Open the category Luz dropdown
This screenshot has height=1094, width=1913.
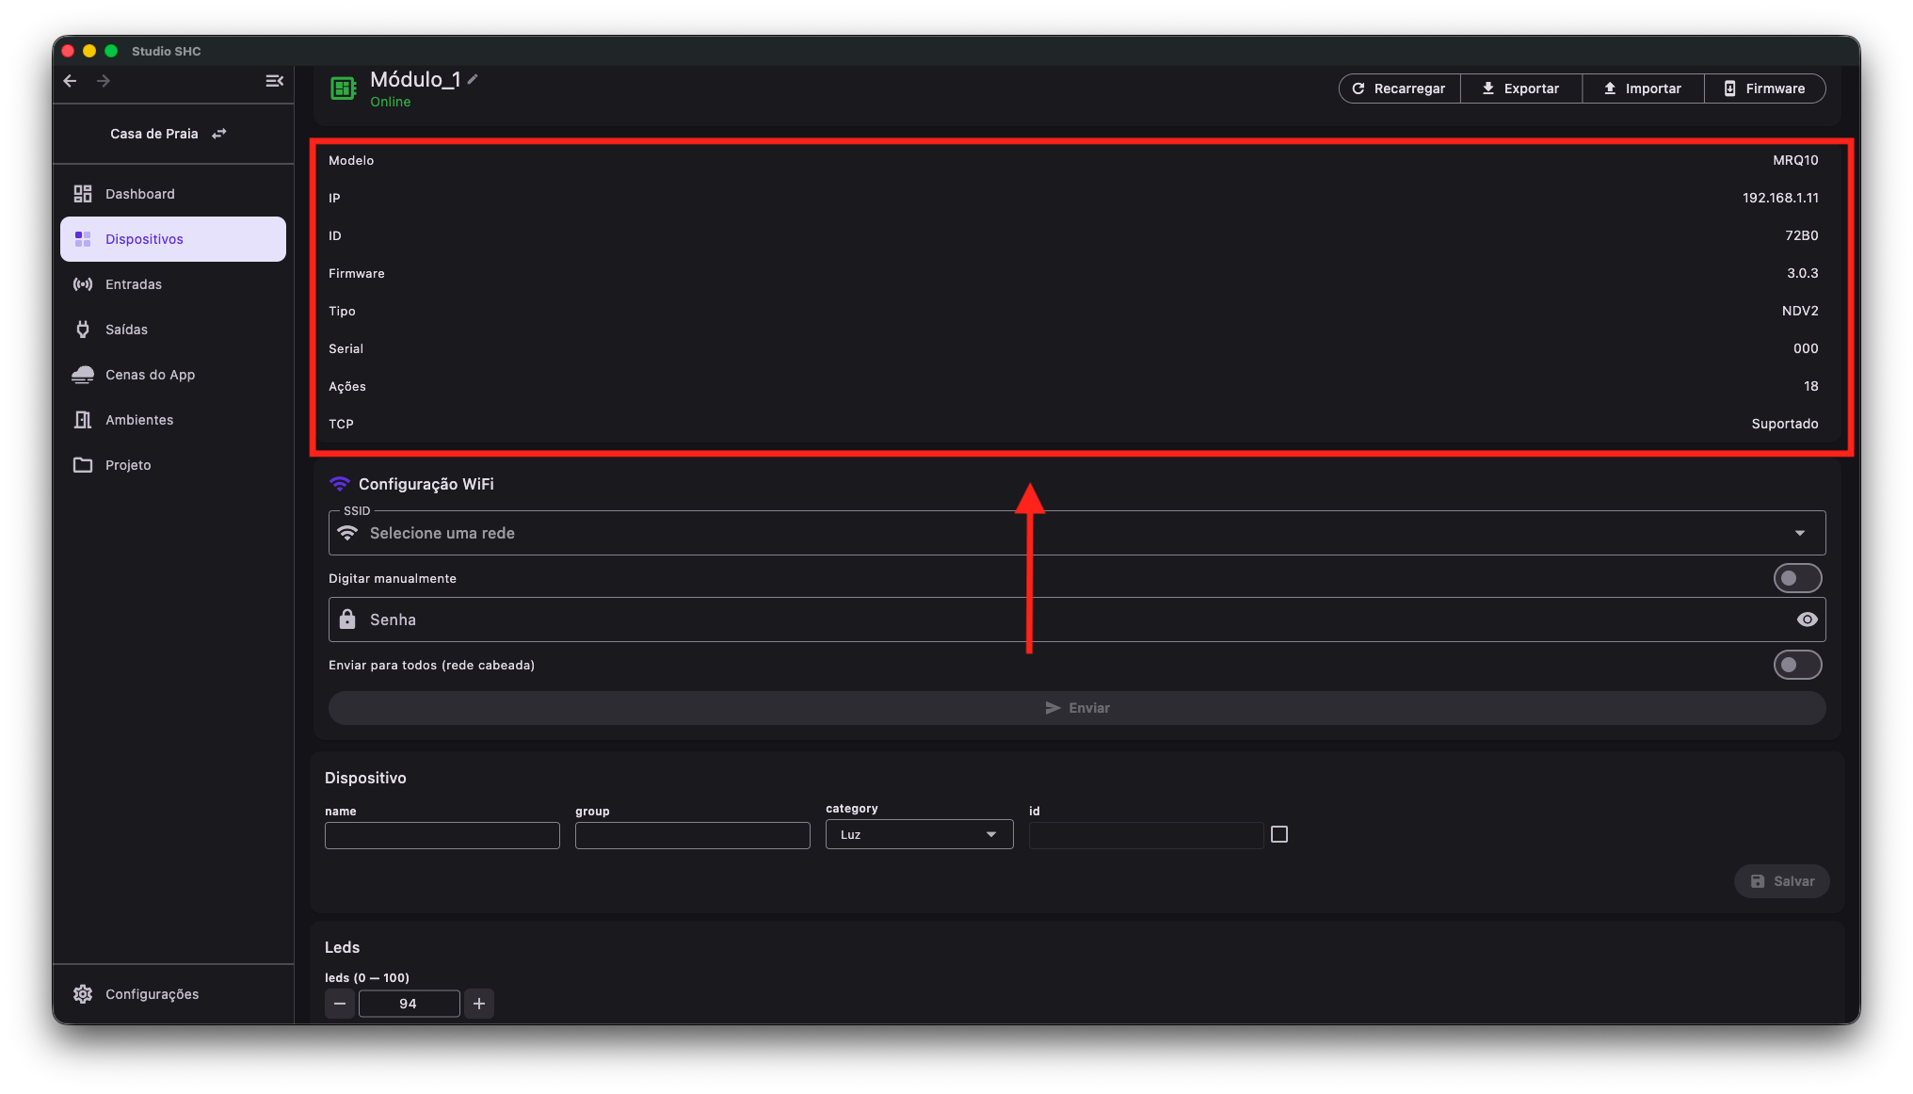point(919,834)
